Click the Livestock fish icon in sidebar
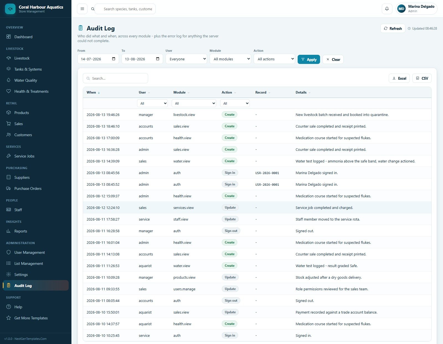 tap(9, 58)
